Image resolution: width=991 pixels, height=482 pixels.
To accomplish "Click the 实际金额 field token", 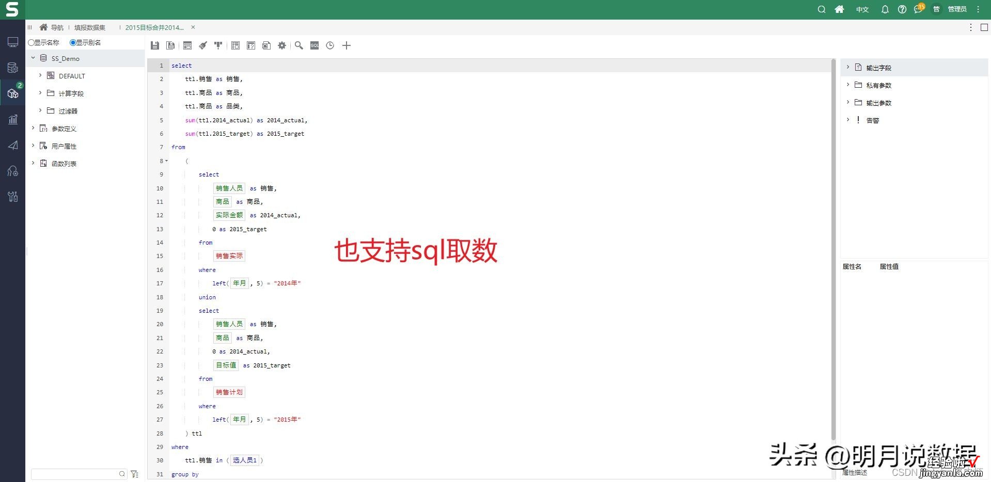I will [229, 215].
